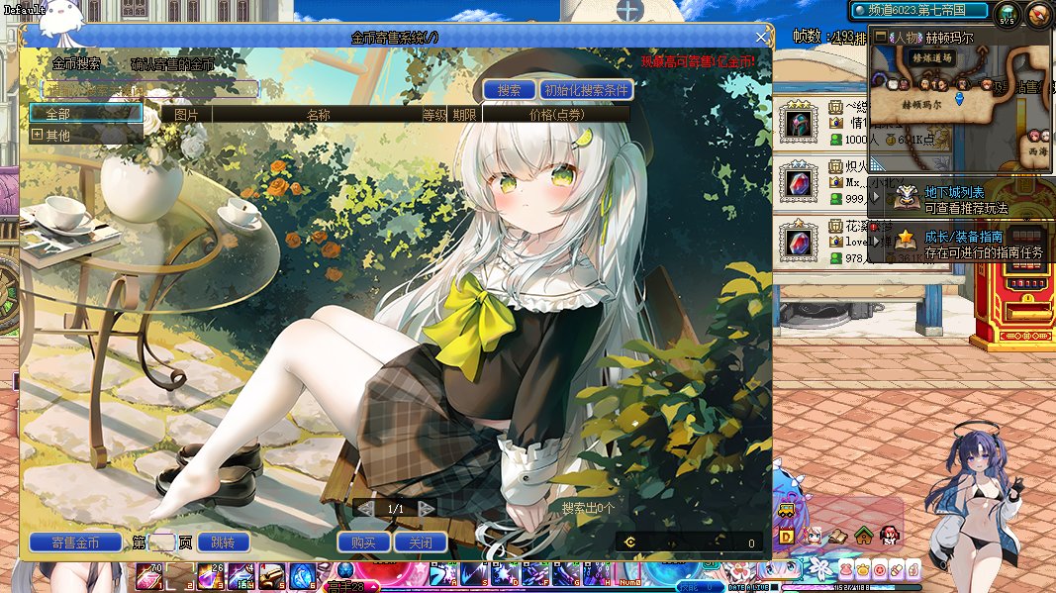Click the 搜索 search button
The height and width of the screenshot is (593, 1056).
[x=509, y=90]
